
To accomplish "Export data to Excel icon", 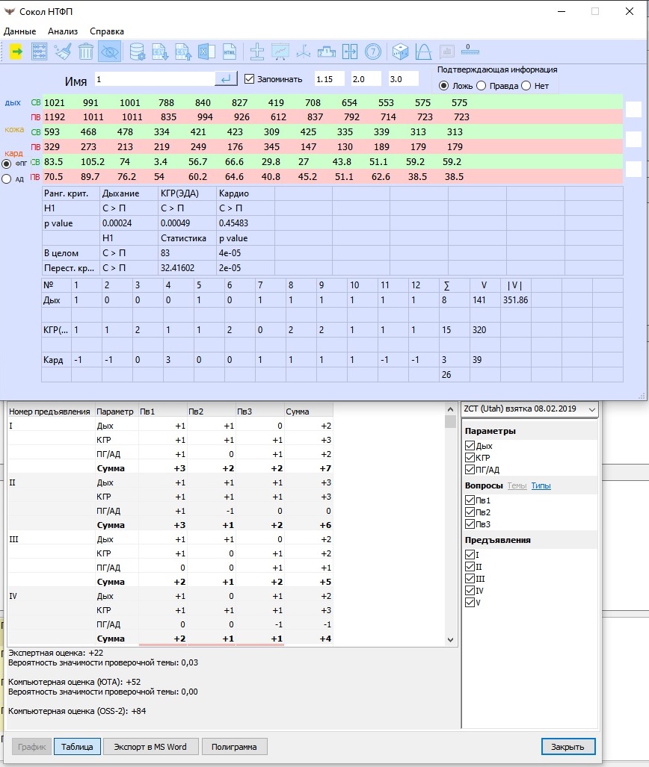I will [x=206, y=52].
